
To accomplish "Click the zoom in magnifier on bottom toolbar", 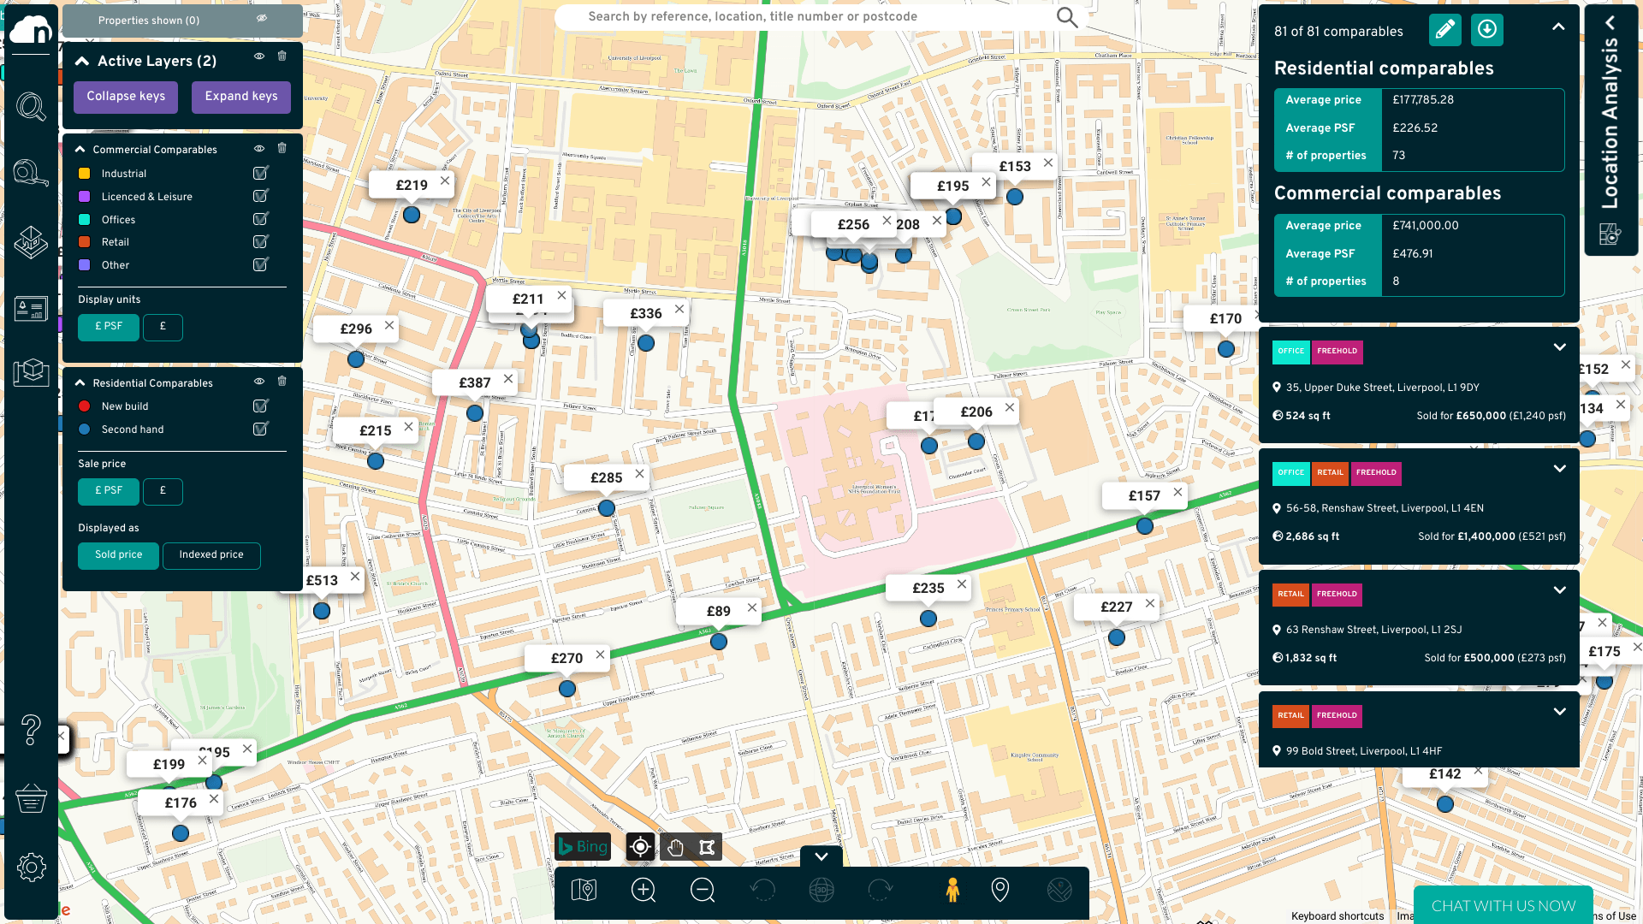I will coord(644,890).
